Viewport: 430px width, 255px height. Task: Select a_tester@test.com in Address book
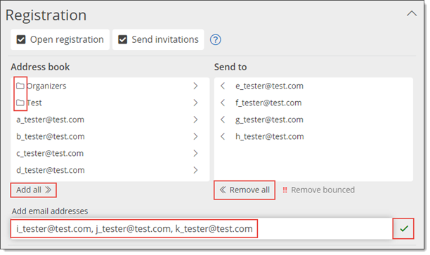click(50, 120)
